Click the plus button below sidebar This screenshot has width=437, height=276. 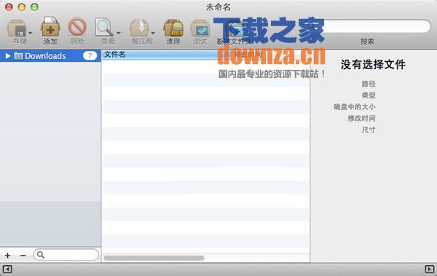8,255
